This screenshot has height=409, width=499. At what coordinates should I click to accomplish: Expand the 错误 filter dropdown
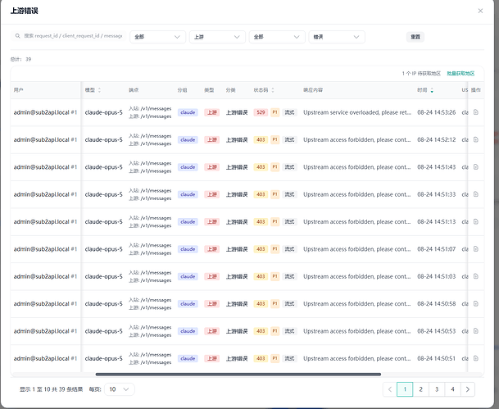tap(337, 37)
